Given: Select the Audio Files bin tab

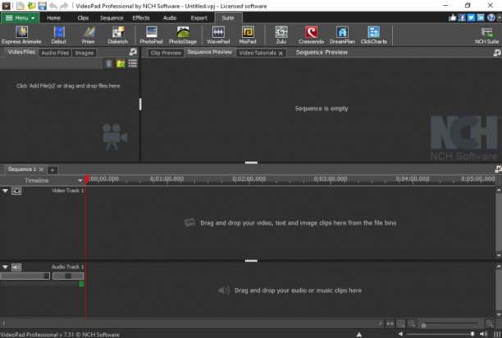Looking at the screenshot, I should tap(55, 52).
